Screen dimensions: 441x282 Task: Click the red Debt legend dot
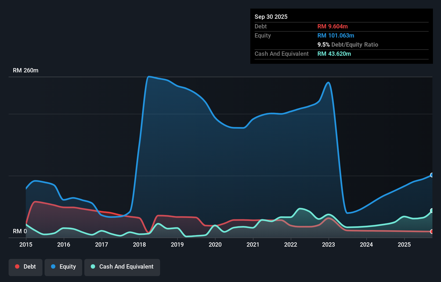coord(17,266)
